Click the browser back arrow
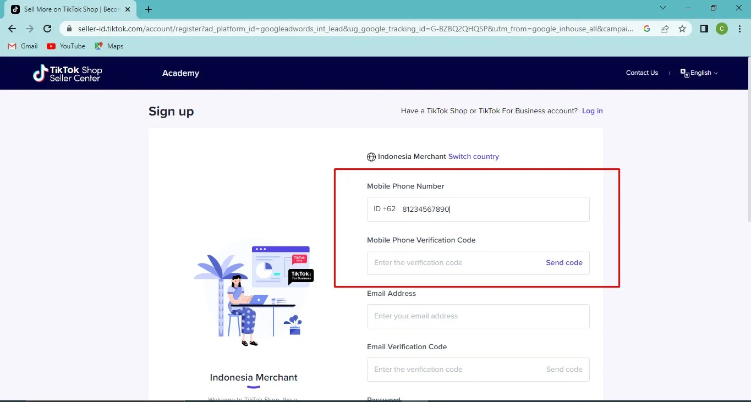Image resolution: width=751 pixels, height=402 pixels. coord(12,29)
